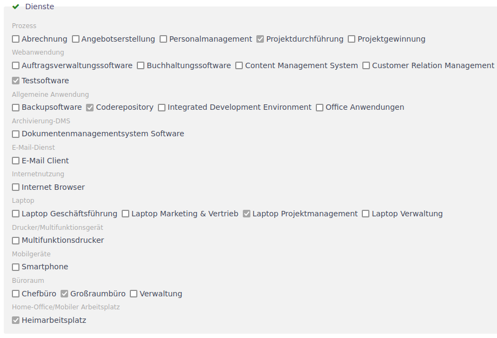Tick Integrated Development Environment
Screen dimensions: 497x338
[x=162, y=107]
